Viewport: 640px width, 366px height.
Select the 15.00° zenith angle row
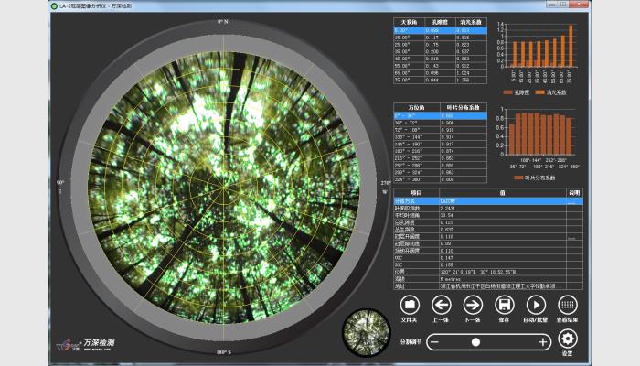(403, 38)
